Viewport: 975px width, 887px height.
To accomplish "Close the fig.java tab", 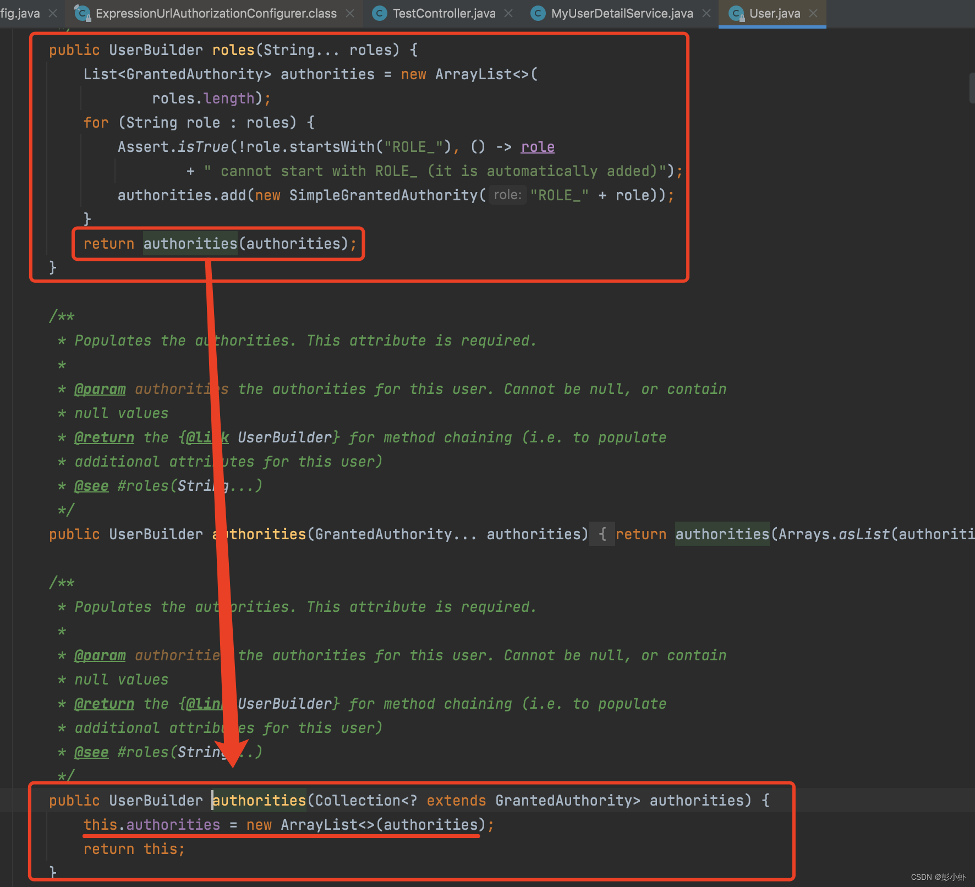I will pos(53,13).
